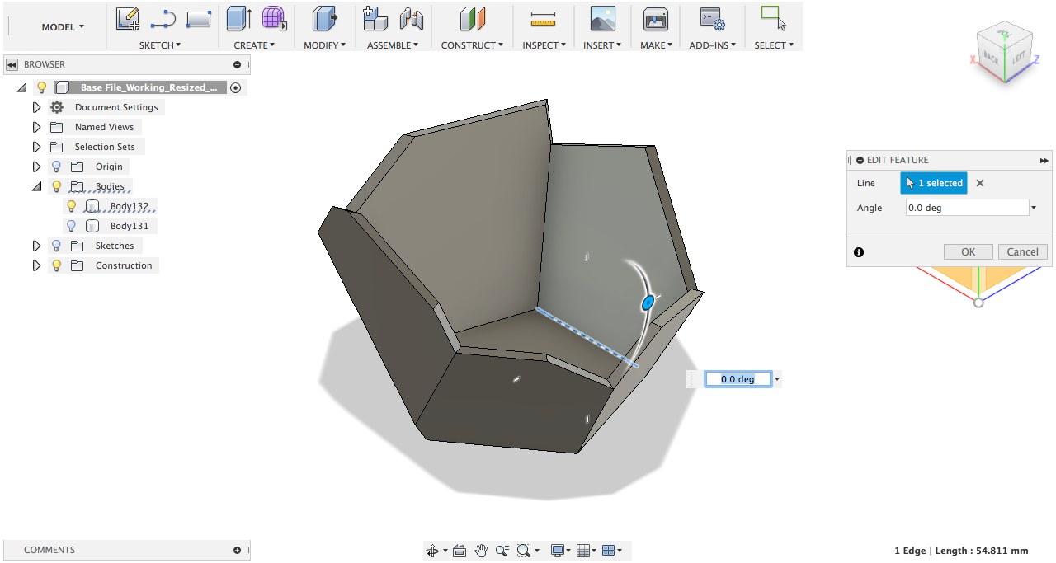Select the sketch Rectangle tool icon
Image resolution: width=1056 pixels, height=563 pixels.
199,18
